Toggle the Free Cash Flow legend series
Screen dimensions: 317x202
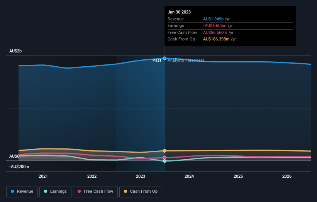(x=95, y=192)
